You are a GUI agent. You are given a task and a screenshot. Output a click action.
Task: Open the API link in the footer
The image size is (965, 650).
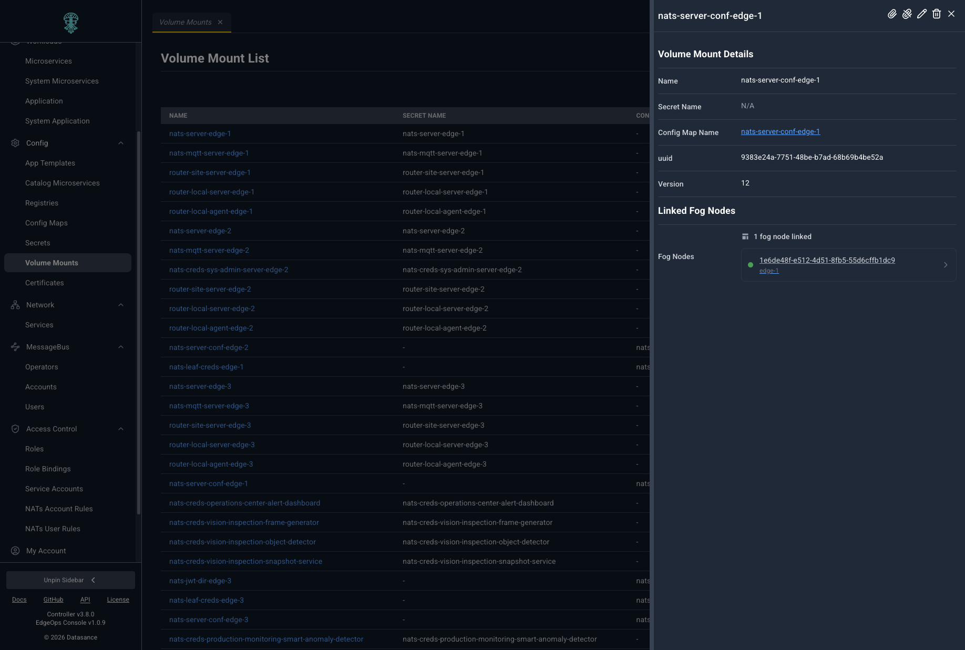tap(85, 600)
